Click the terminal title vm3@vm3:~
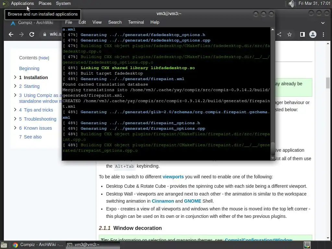Image resolution: width=332 pixels, height=249 pixels. click(x=169, y=14)
